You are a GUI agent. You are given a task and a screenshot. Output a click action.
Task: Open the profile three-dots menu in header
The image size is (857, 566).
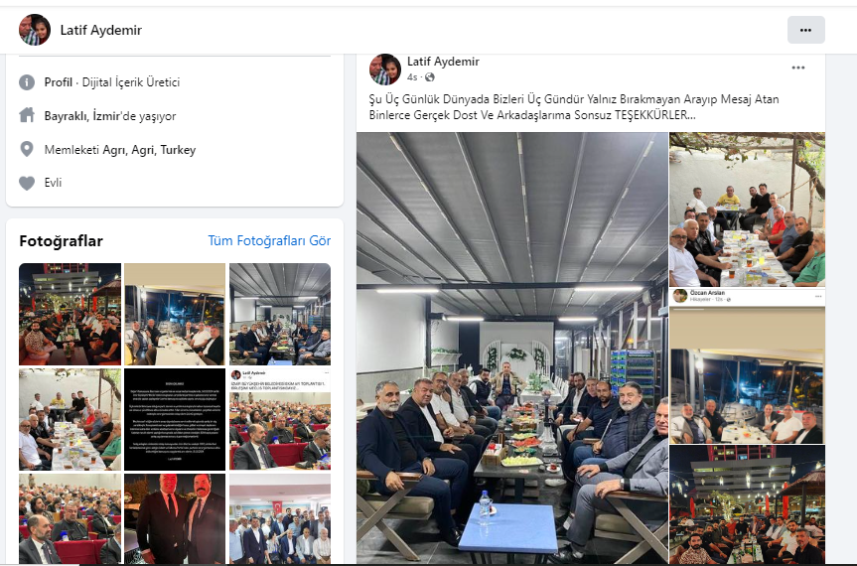(x=805, y=30)
